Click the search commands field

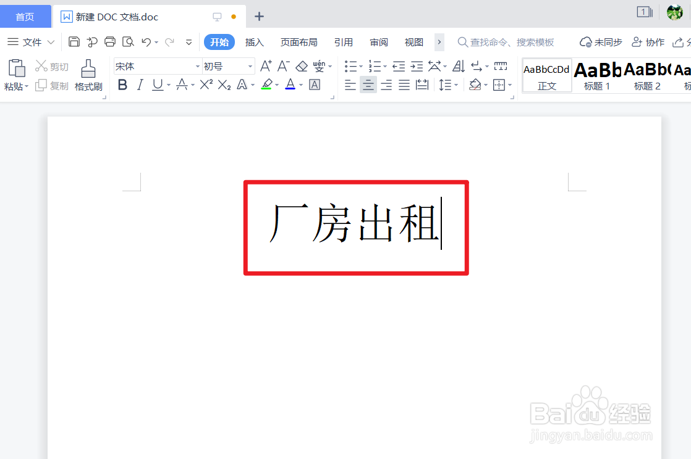click(x=506, y=42)
